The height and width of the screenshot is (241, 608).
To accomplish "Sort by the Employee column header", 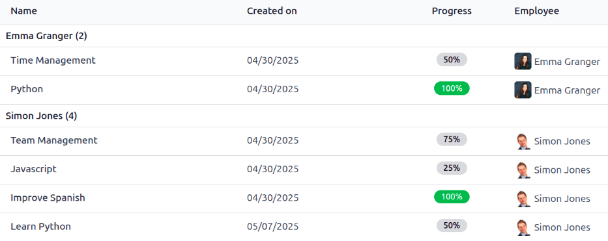I will (537, 11).
